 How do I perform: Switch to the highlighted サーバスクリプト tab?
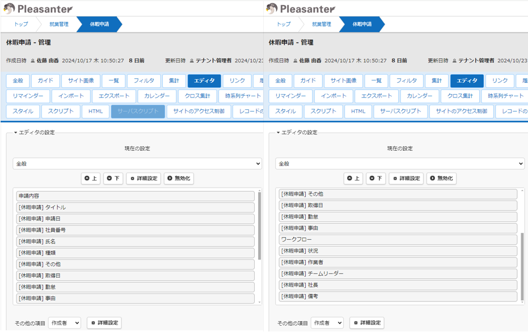click(138, 112)
